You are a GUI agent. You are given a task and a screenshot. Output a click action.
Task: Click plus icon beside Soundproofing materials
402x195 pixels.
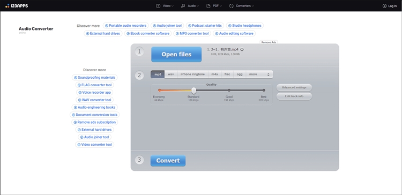76,78
